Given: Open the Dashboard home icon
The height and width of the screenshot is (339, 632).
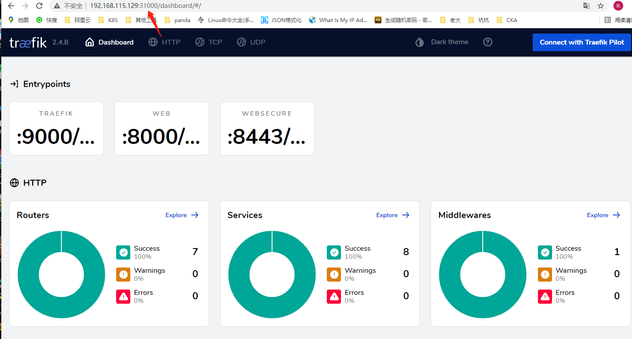Looking at the screenshot, I should pos(90,41).
